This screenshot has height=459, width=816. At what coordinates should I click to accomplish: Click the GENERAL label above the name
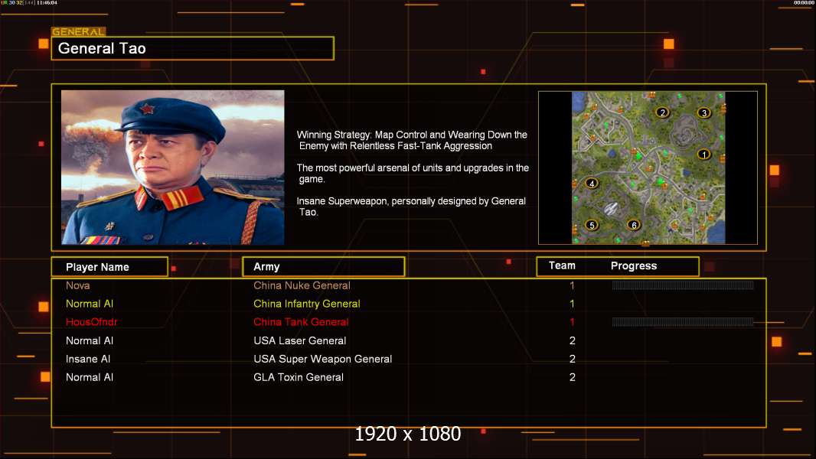click(x=78, y=31)
